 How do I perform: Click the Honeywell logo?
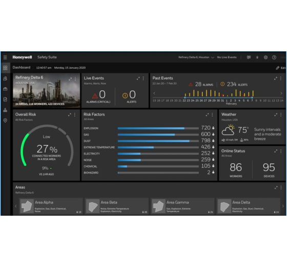click(x=22, y=57)
